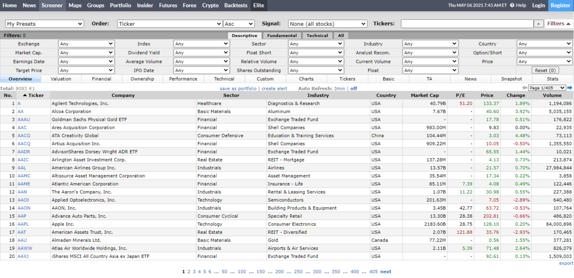The height and width of the screenshot is (278, 574).
Task: Open the Price filter dropdown
Action: pyautogui.click(x=544, y=61)
